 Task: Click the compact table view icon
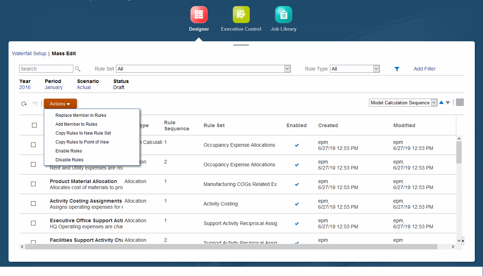point(460,103)
